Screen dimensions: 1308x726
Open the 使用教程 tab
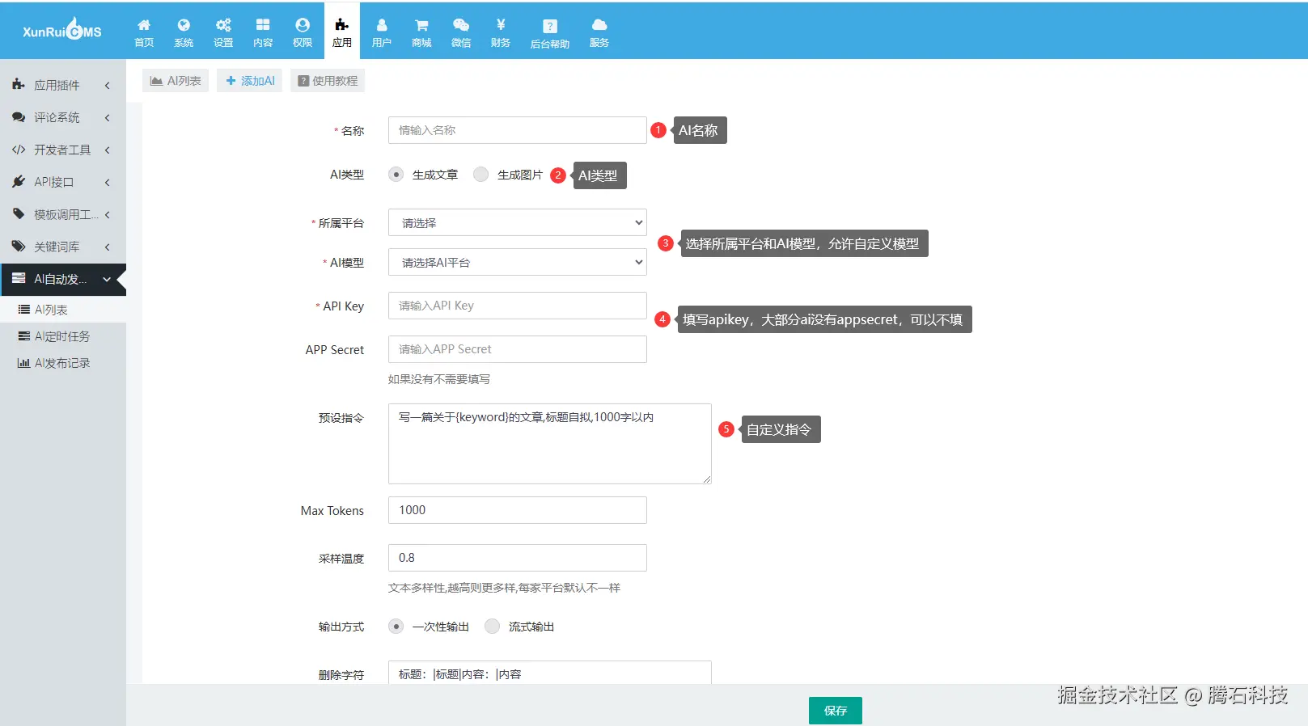coord(328,81)
